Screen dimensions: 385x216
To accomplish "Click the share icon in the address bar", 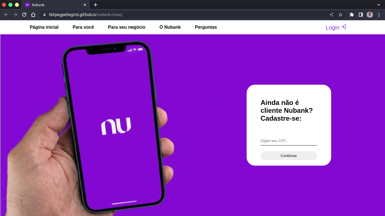I will coord(331,15).
